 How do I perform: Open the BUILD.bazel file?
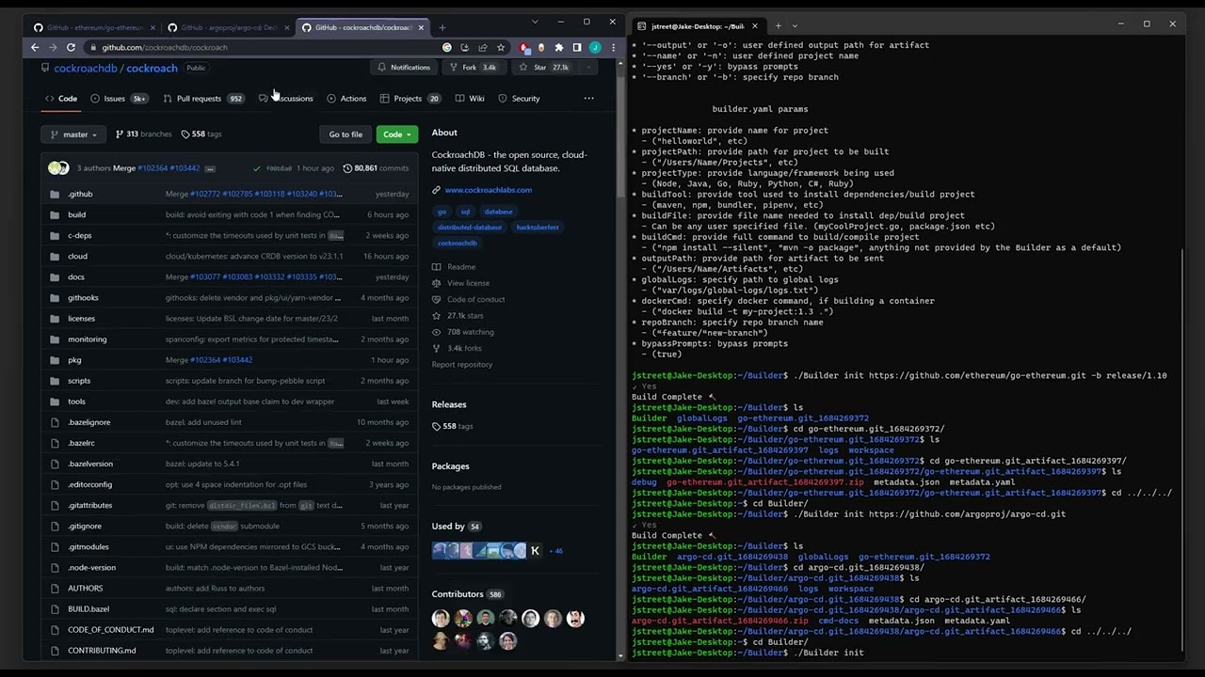88,608
